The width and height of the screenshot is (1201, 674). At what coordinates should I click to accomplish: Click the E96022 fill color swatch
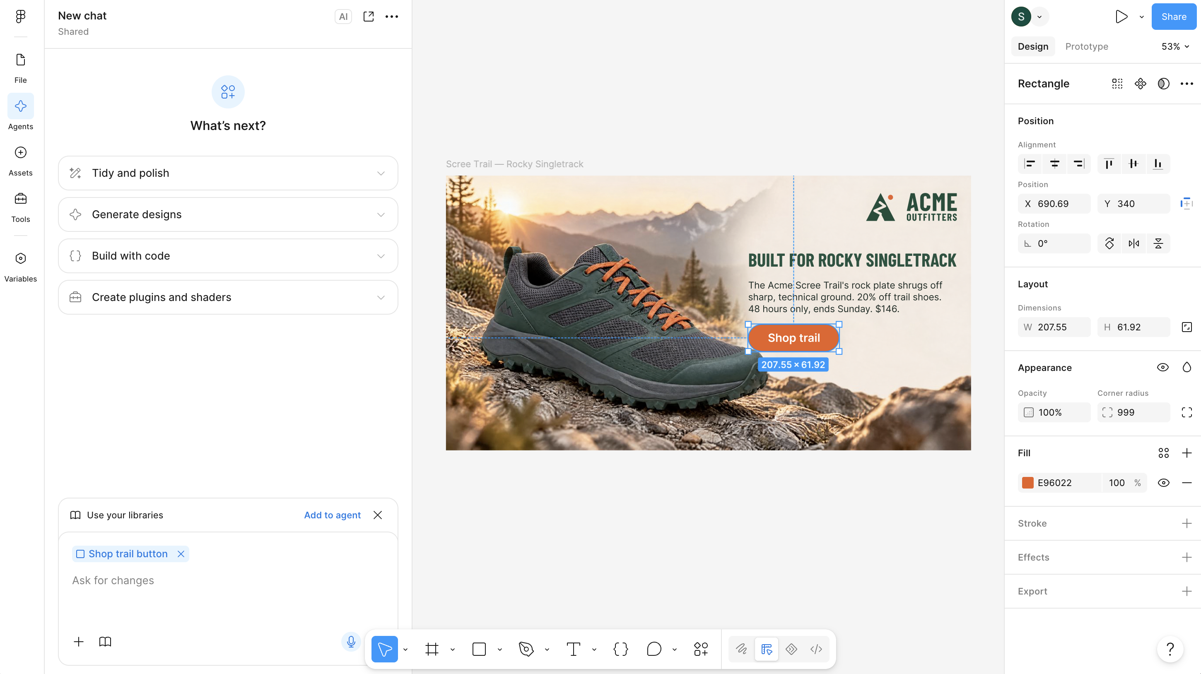(1027, 483)
